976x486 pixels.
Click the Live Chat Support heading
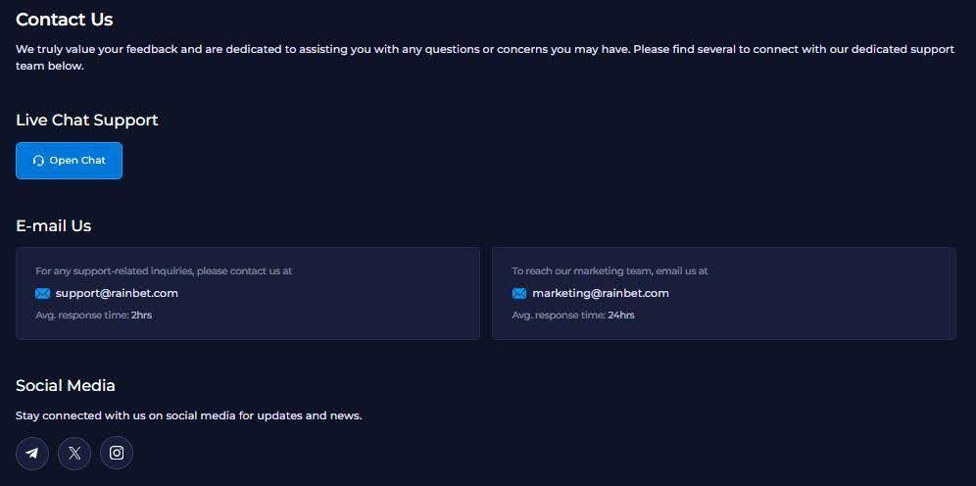pos(86,121)
